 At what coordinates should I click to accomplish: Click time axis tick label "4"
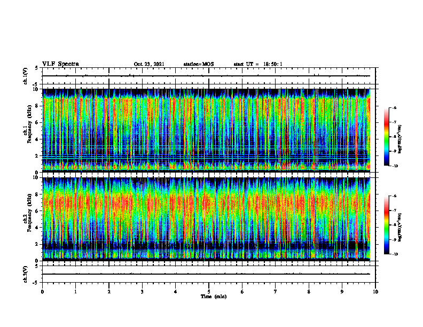(x=176, y=292)
